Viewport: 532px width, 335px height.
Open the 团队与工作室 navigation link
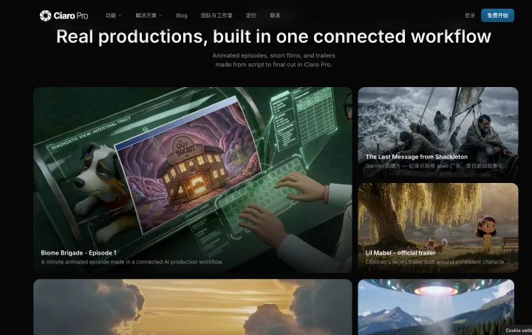(x=216, y=15)
